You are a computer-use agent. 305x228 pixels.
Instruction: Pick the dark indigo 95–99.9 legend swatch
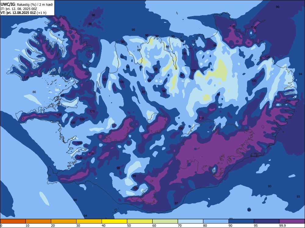point(267,221)
